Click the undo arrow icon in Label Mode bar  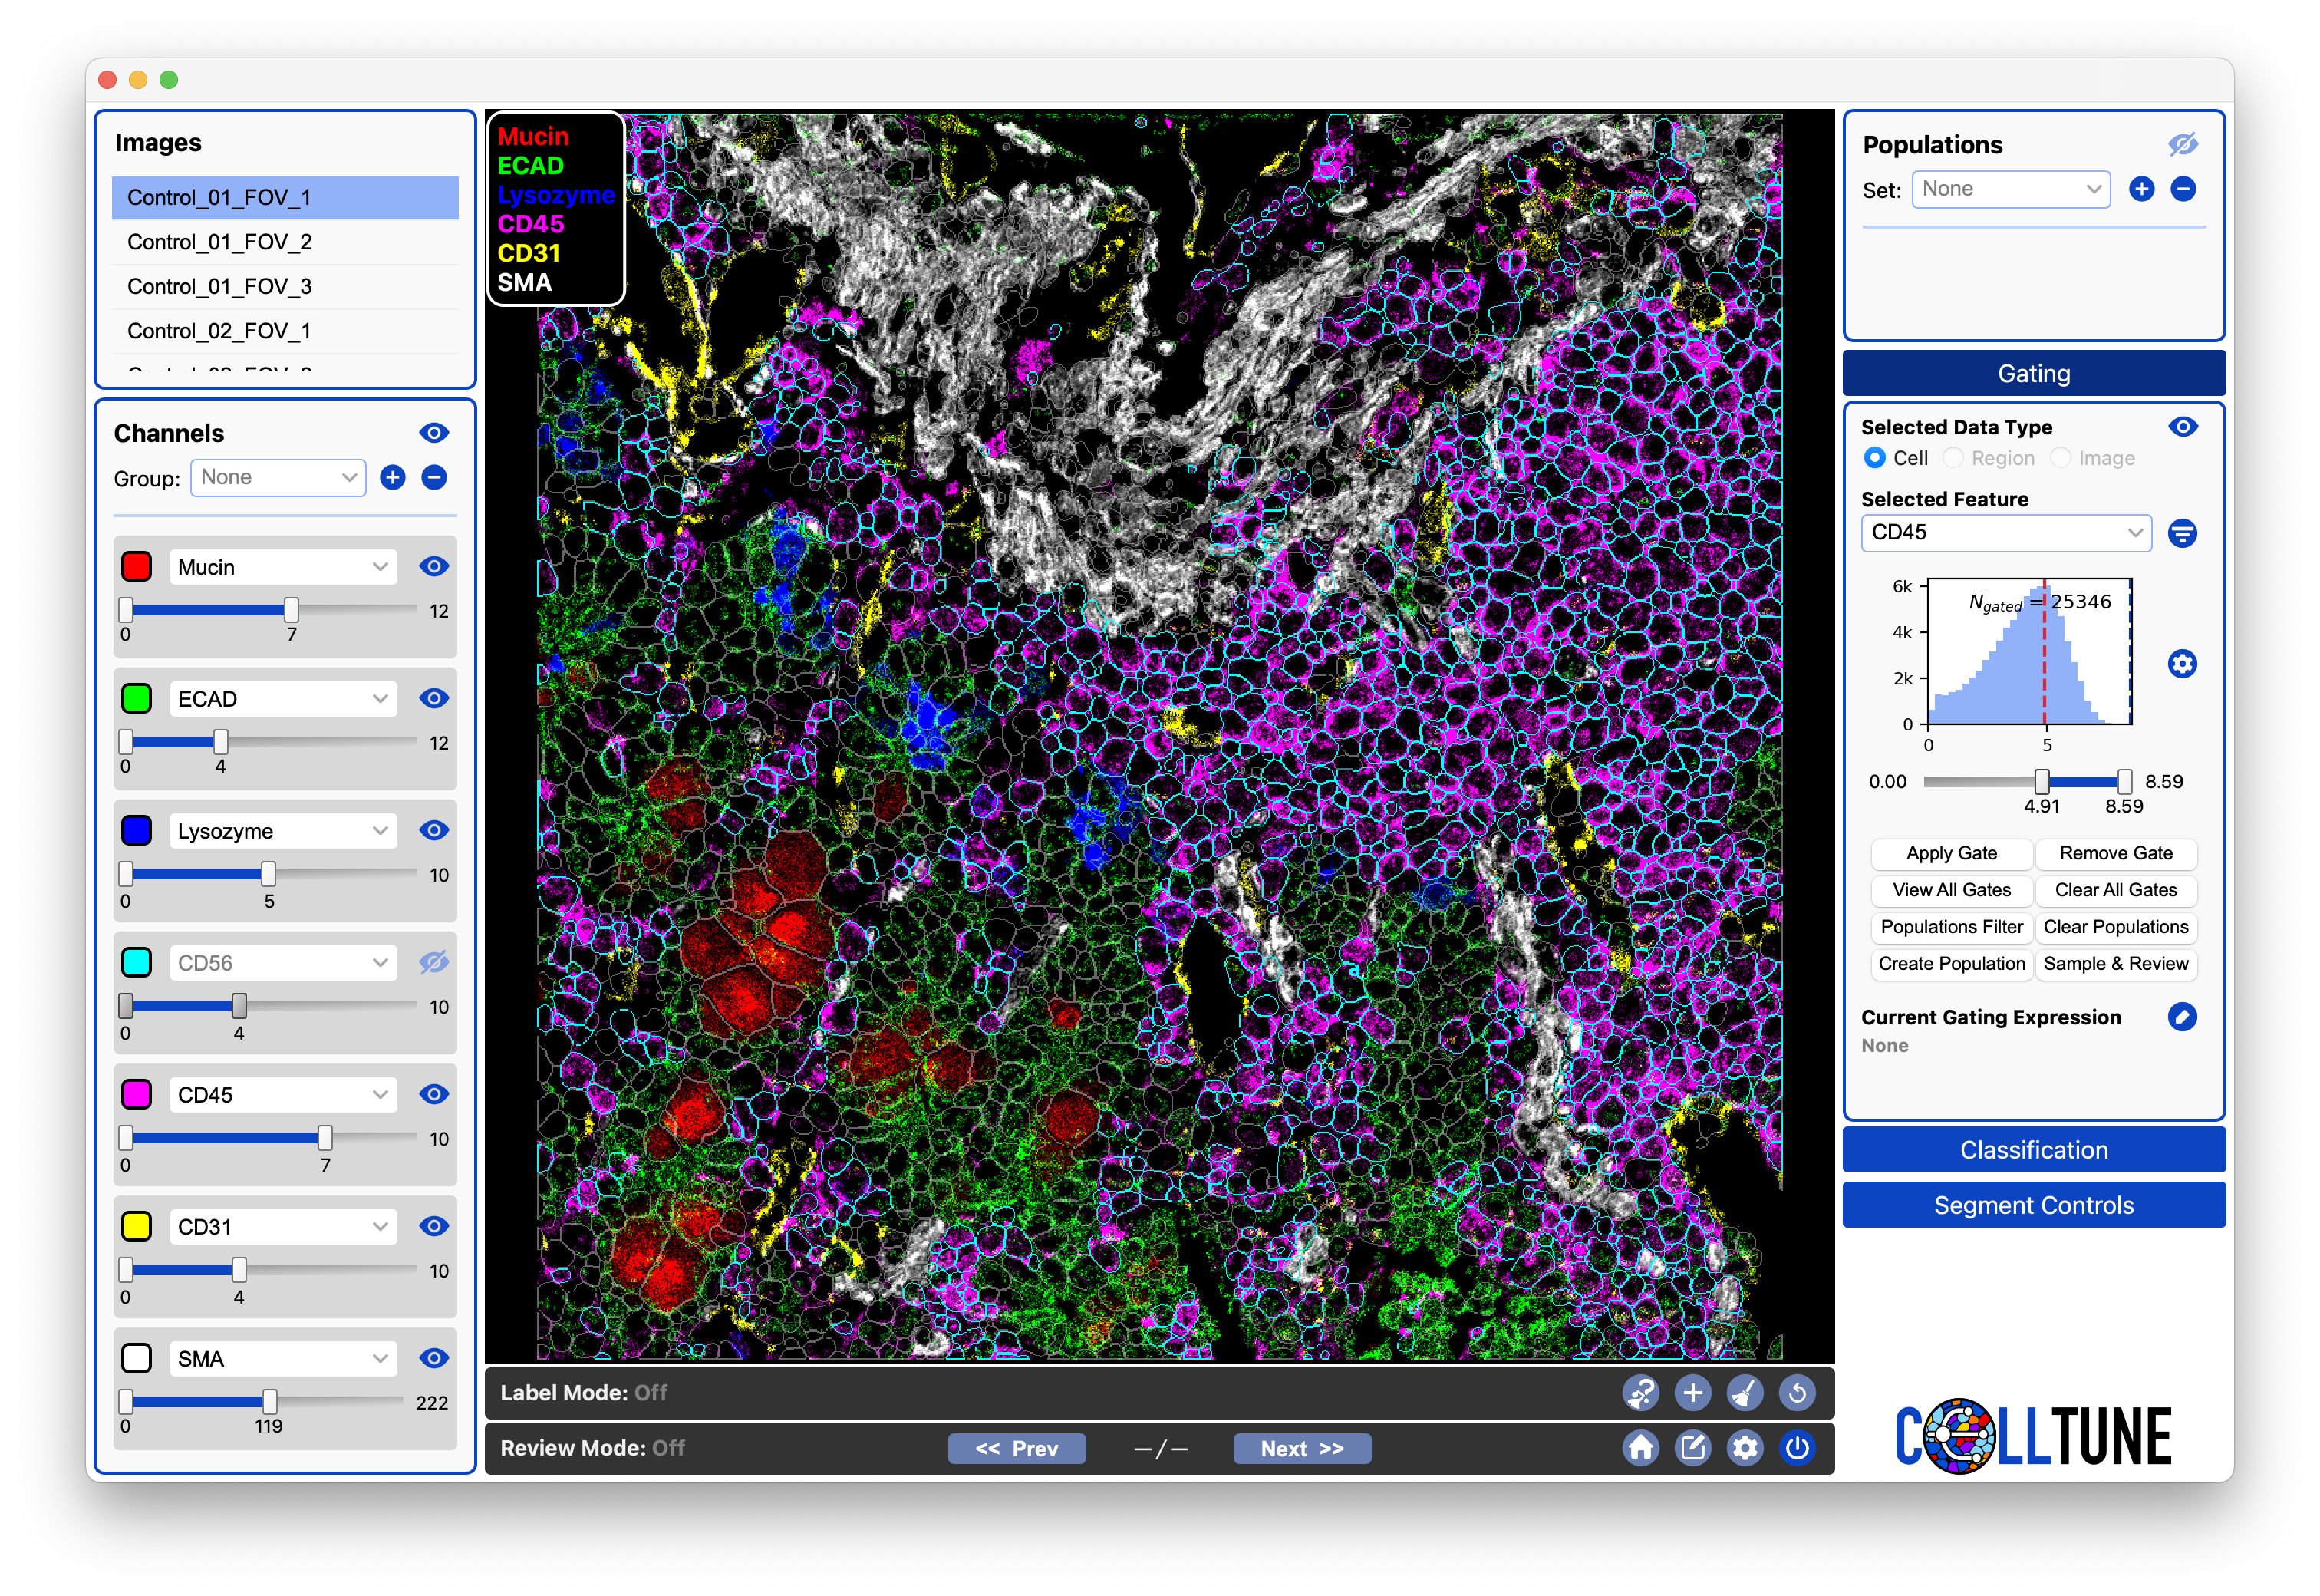[1796, 1392]
